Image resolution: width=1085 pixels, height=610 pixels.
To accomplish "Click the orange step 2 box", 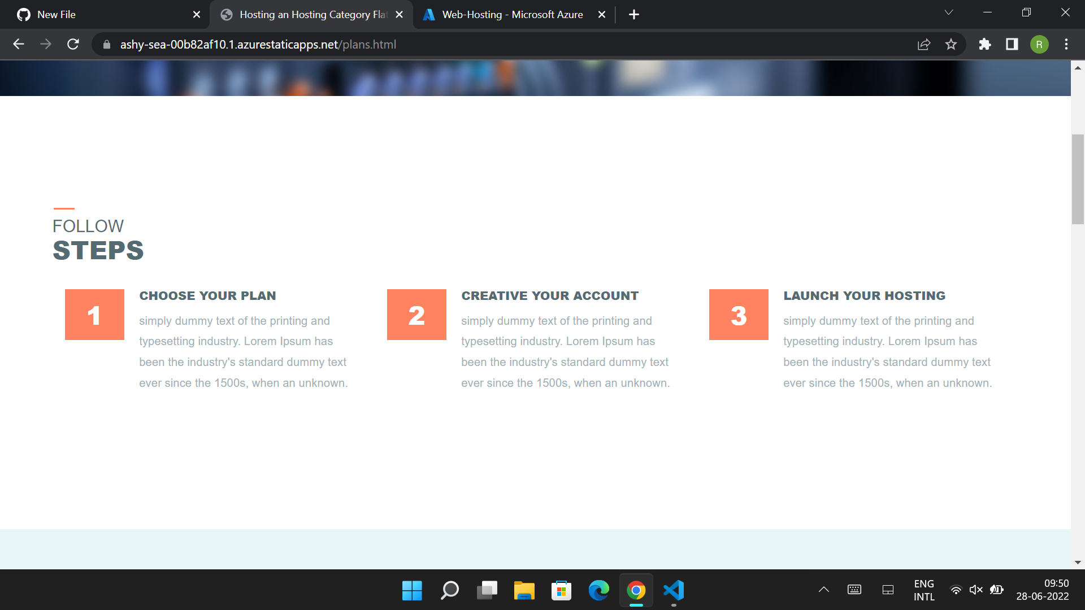I will [x=416, y=315].
